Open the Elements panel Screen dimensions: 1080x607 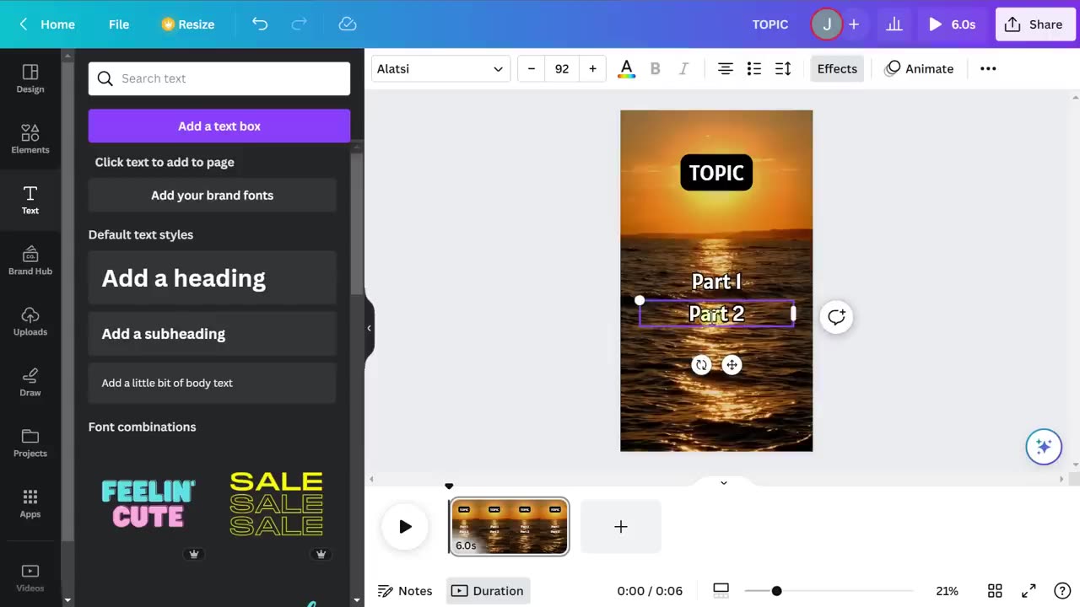(x=30, y=139)
